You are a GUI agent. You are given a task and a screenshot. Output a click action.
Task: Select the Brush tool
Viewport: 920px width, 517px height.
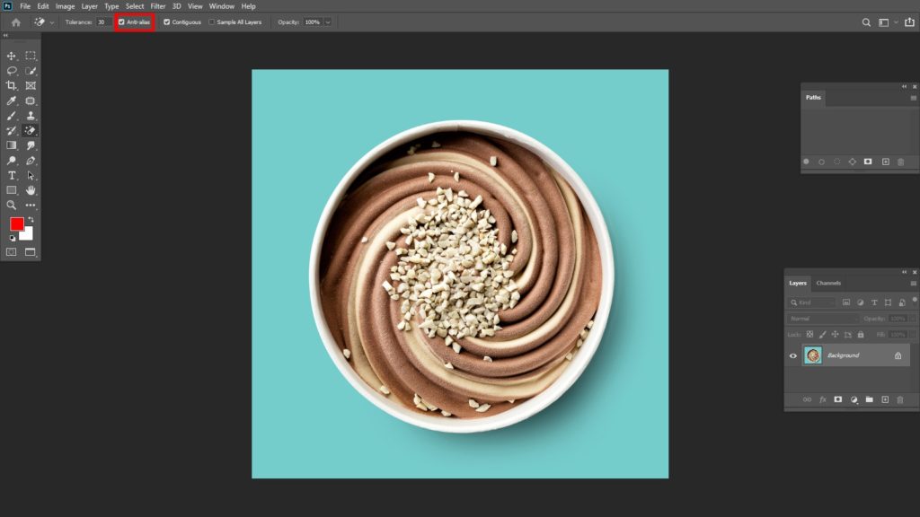[11, 116]
